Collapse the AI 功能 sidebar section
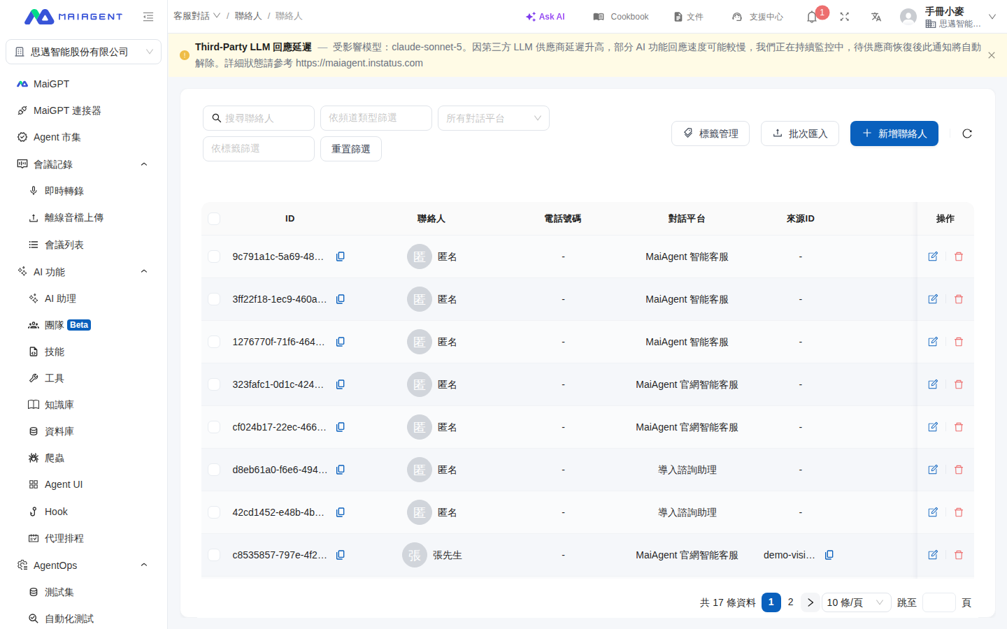 (144, 271)
